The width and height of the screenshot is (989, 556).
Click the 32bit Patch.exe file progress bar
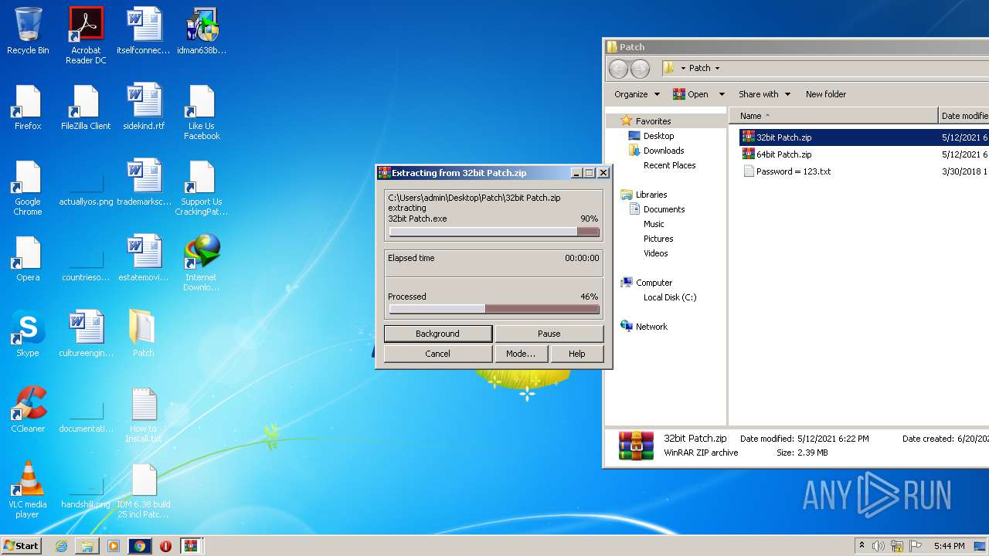coord(494,232)
